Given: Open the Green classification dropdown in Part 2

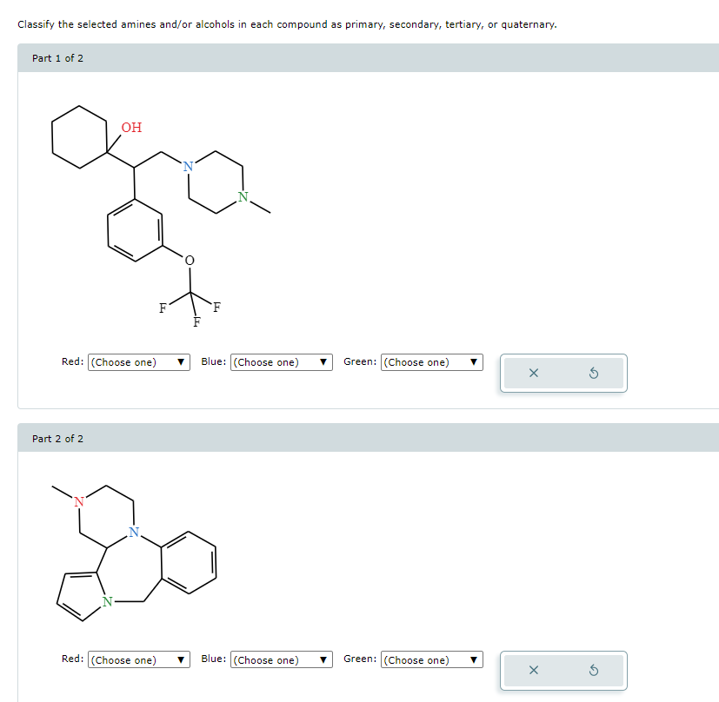Looking at the screenshot, I should pos(431,659).
